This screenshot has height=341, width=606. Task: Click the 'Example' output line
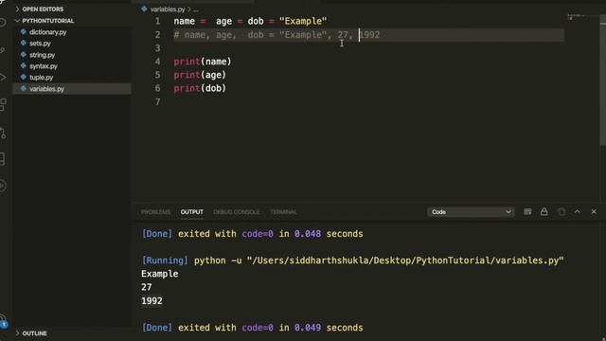[x=160, y=274]
